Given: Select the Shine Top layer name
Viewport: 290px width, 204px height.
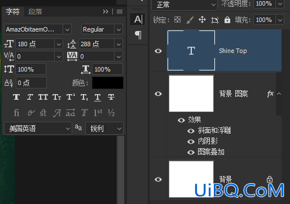Looking at the screenshot, I should [233, 51].
